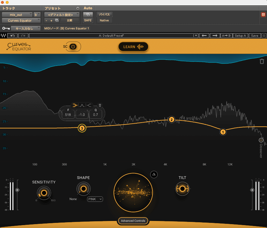Click the orange vector scope display
This screenshot has width=267, height=228.
[x=133, y=193]
